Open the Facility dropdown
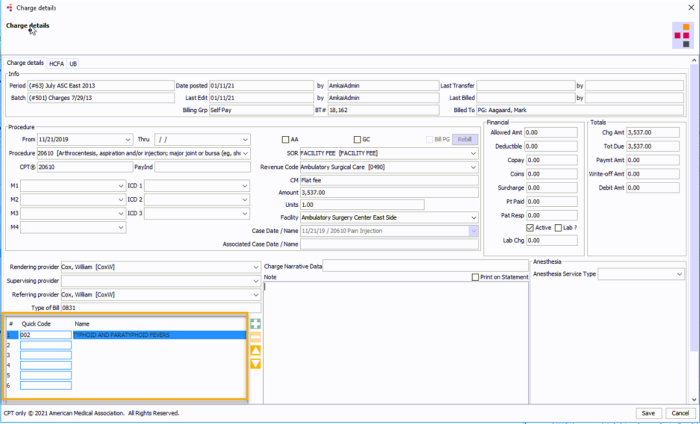 (x=474, y=218)
